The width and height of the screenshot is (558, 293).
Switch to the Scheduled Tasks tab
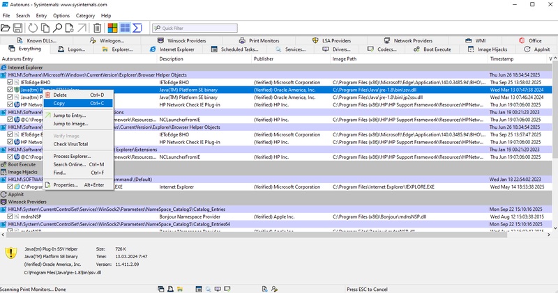tap(237, 49)
